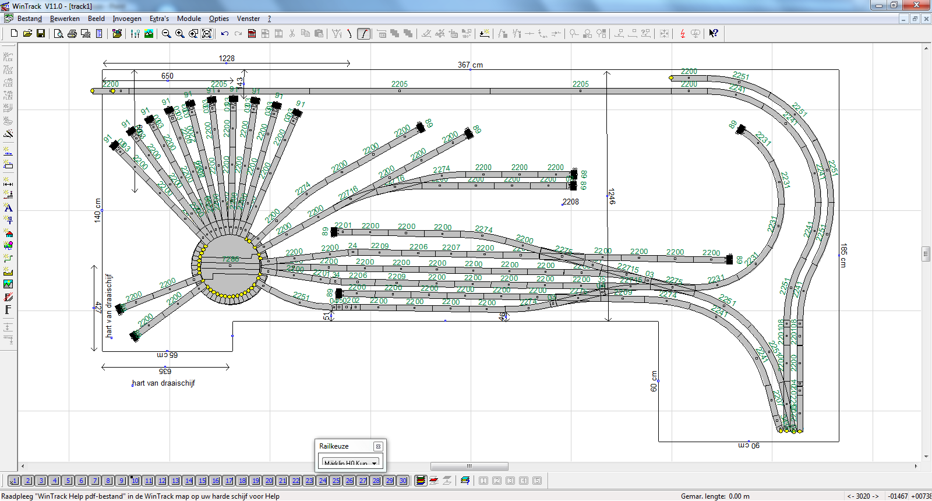Toggle layer 1 button

[x=15, y=481]
